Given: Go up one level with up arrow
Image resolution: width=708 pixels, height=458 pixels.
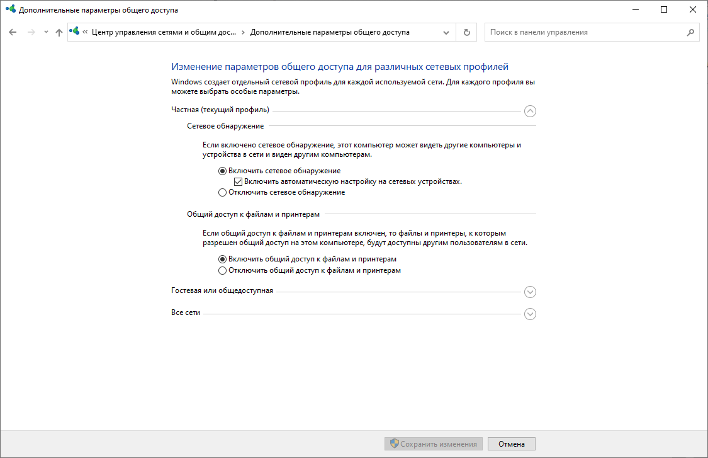Looking at the screenshot, I should [59, 32].
